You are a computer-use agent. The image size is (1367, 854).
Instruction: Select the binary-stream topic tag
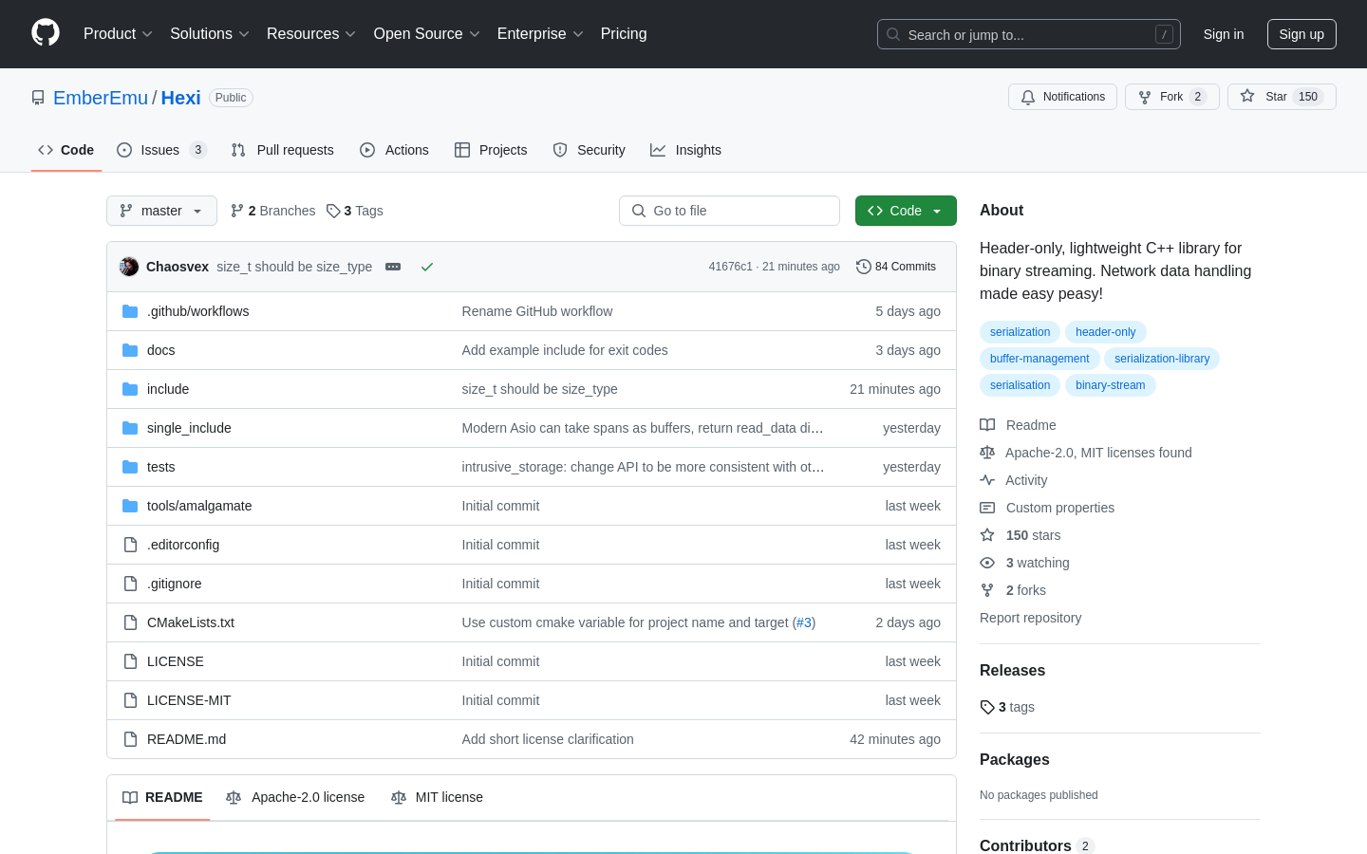1110,385
